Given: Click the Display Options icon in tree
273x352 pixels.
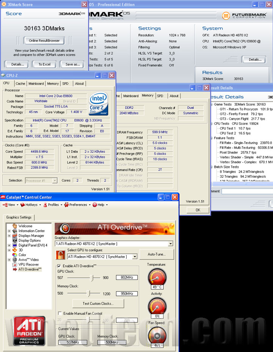Looking at the screenshot, I should click(x=15, y=241).
